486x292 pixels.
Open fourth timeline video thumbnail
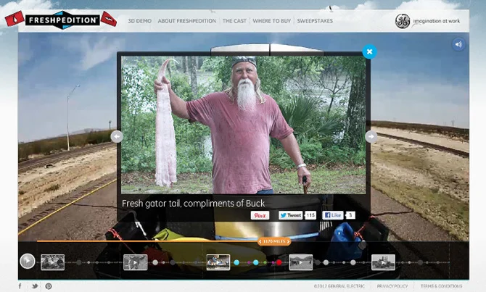(300, 262)
